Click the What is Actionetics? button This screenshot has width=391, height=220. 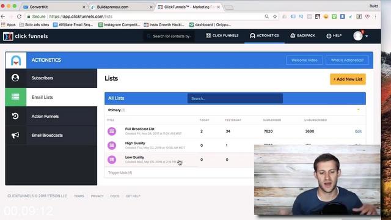(347, 60)
